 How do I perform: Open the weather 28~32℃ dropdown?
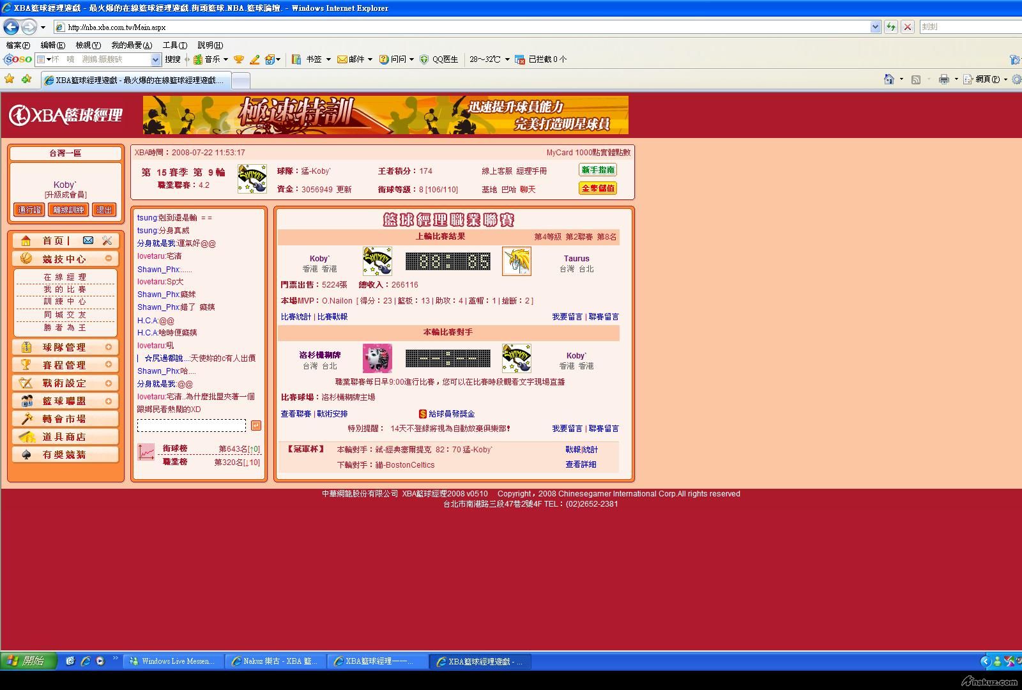coord(507,59)
